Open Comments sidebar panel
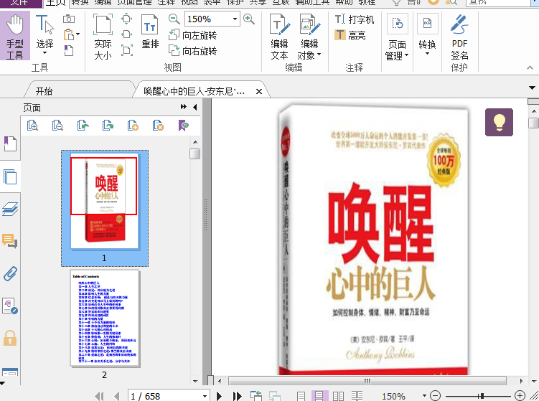The height and width of the screenshot is (401, 539). point(10,241)
